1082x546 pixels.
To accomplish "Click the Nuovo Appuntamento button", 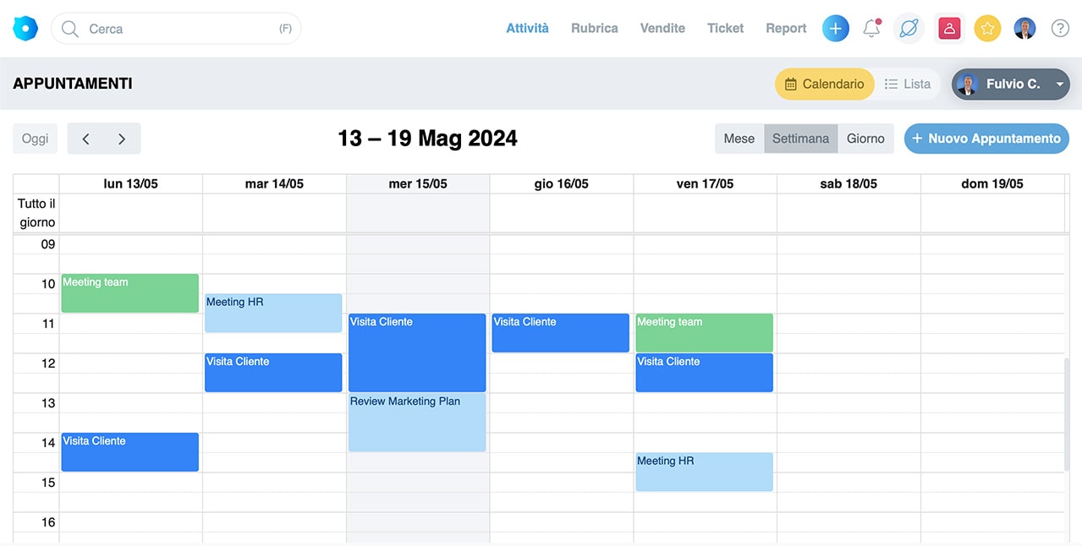I will (x=986, y=139).
